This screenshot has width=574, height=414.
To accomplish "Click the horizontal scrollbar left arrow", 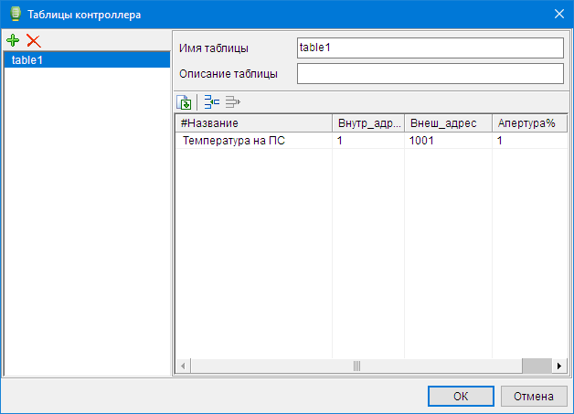I will (183, 366).
